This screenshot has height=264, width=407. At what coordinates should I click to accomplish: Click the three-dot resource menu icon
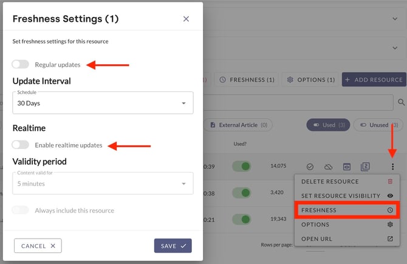[392, 167]
